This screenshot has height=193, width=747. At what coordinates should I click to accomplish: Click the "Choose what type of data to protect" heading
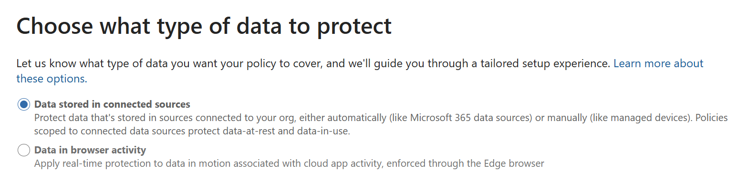204,26
